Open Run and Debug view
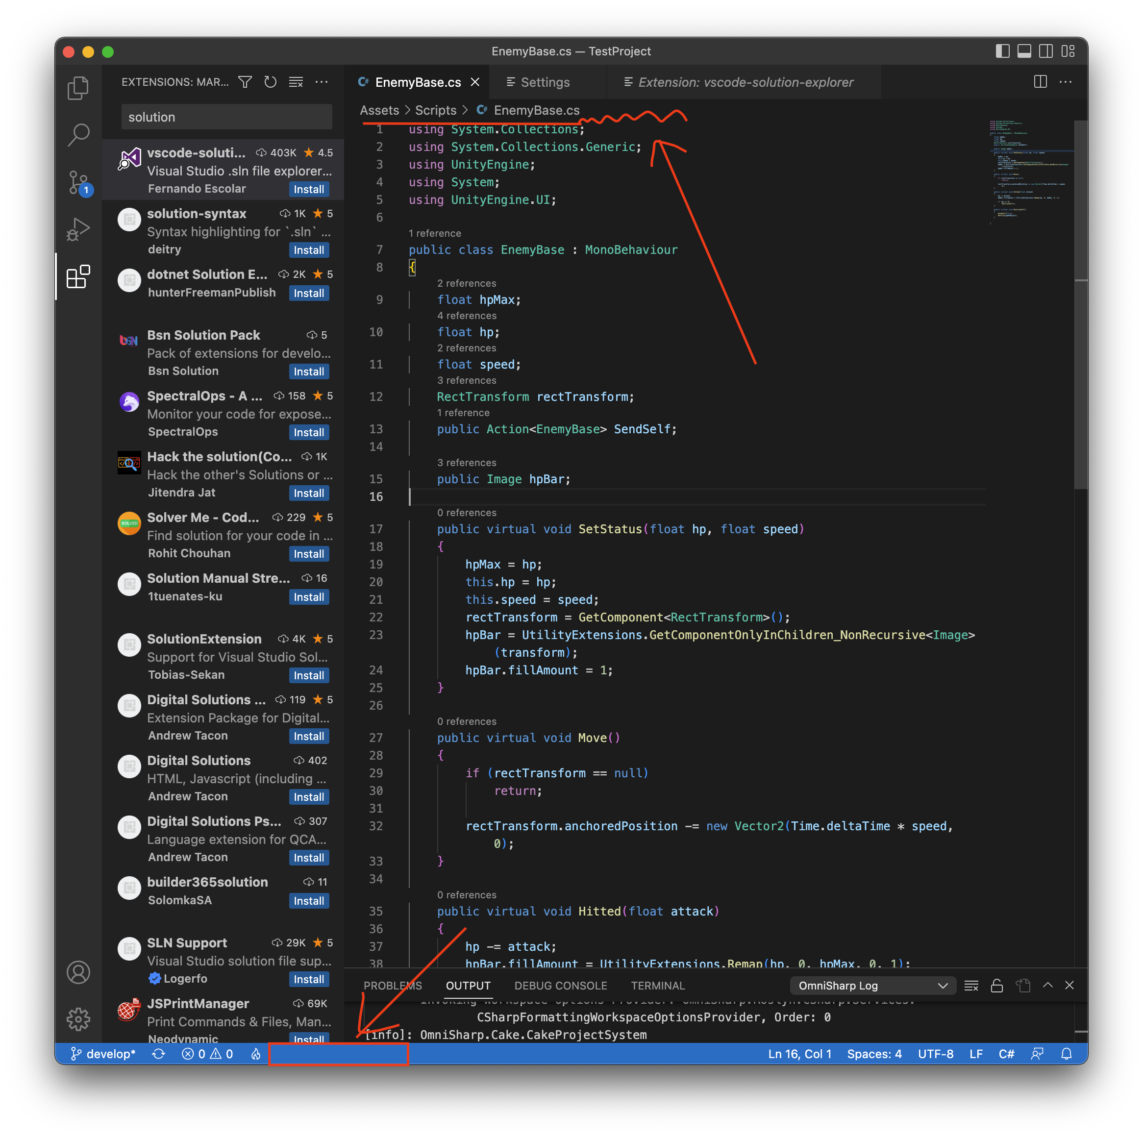The image size is (1143, 1137). [x=78, y=229]
